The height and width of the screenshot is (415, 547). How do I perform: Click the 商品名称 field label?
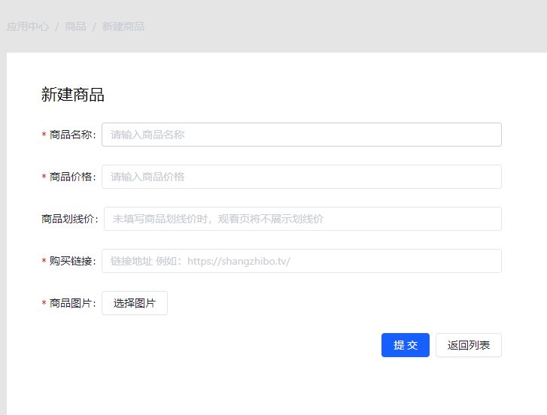pyautogui.click(x=72, y=135)
